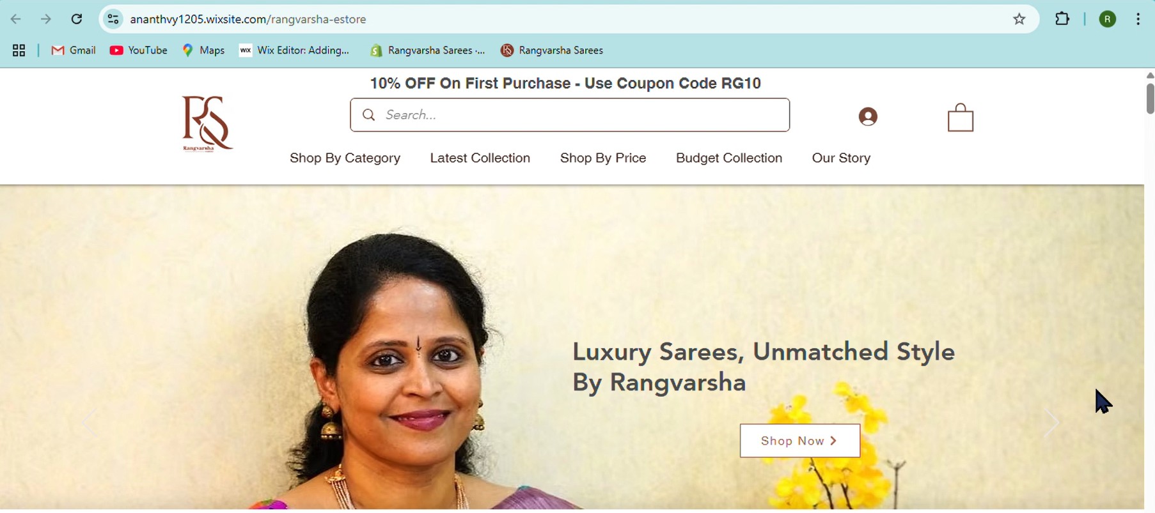Open the shopping bag cart icon
The image size is (1155, 513).
[x=960, y=118]
